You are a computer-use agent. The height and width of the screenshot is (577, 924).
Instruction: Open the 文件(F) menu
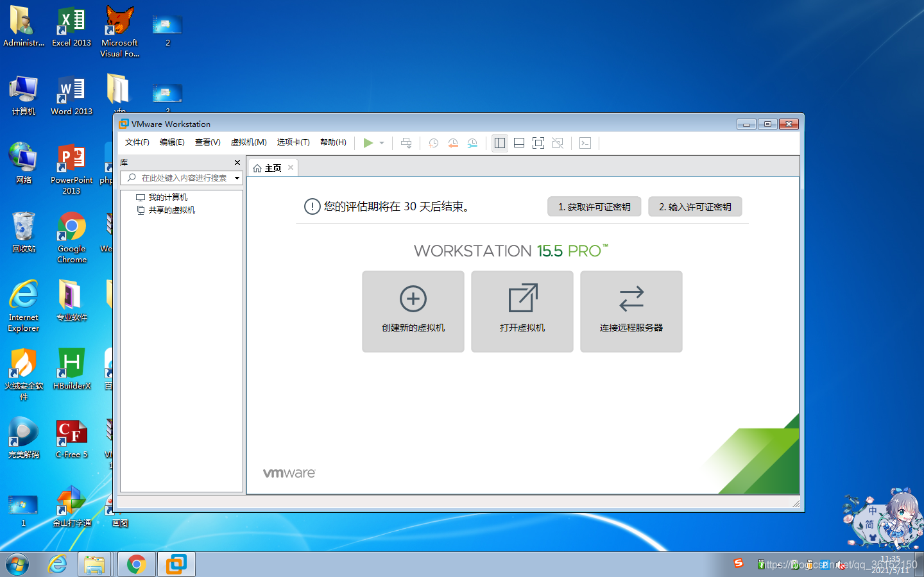click(x=137, y=142)
